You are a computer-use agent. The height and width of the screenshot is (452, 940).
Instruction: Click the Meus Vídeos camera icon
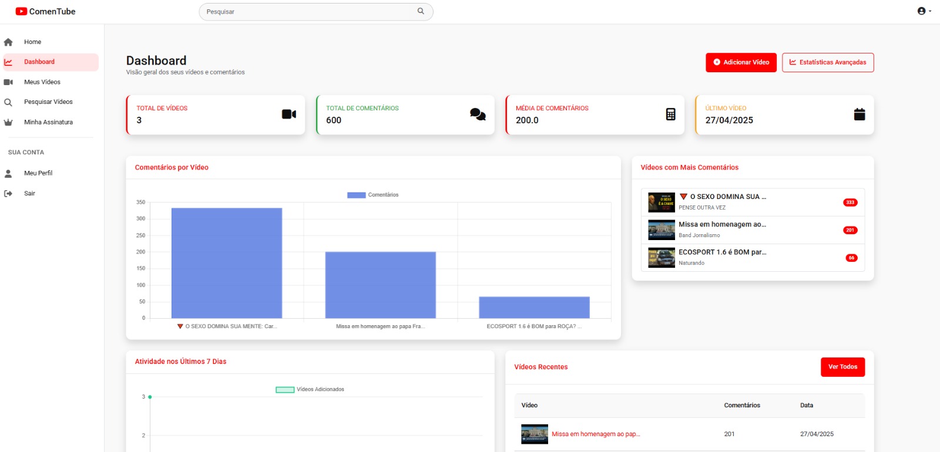[x=8, y=82]
